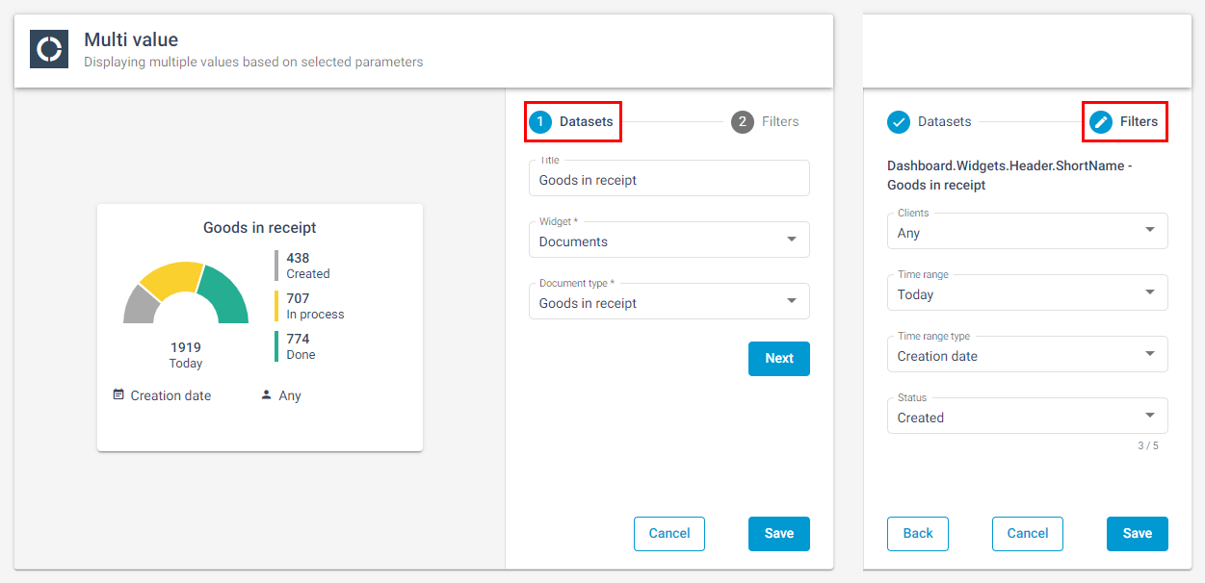The width and height of the screenshot is (1205, 583).
Task: Click the Title input field
Action: 668,180
